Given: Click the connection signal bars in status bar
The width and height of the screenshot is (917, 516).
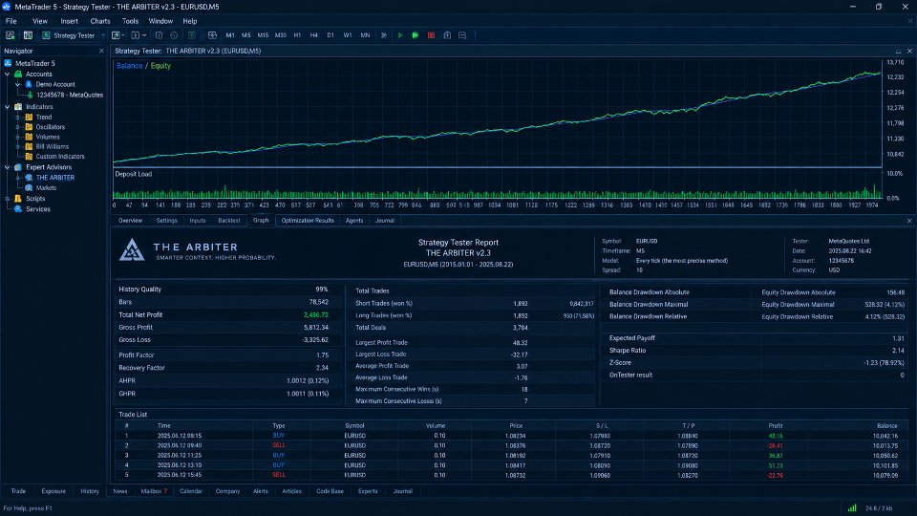Looking at the screenshot, I should (852, 507).
